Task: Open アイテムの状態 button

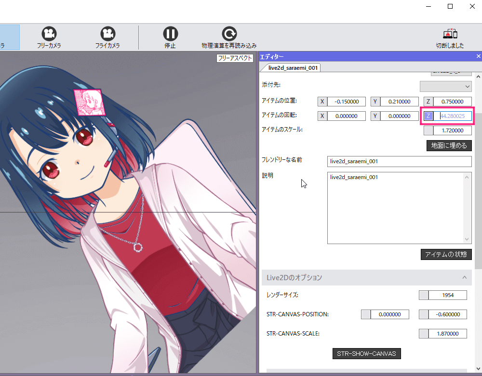Action: (446, 255)
